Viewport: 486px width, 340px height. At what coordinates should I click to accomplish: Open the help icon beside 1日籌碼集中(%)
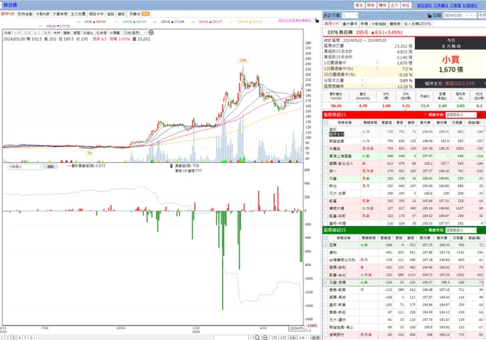coord(377,68)
